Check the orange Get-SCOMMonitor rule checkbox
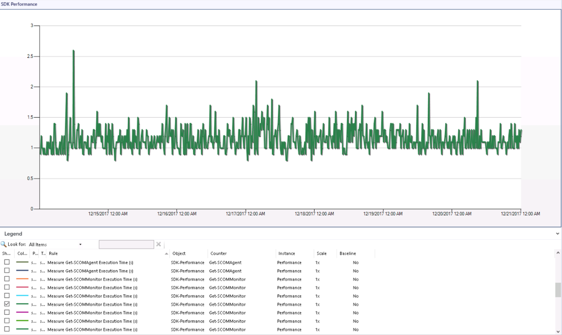Image resolution: width=562 pixels, height=335 pixels. point(7,279)
